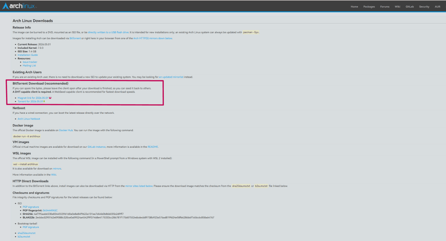The image size is (446, 241).
Task: Click the 'Checksums and signatures' heading
Action: pyautogui.click(x=31, y=193)
